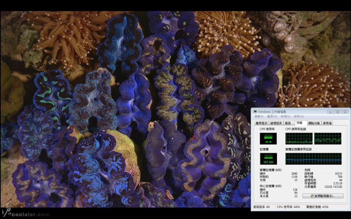
Task: Maximize the Task Manager window
Action: (x=338, y=112)
